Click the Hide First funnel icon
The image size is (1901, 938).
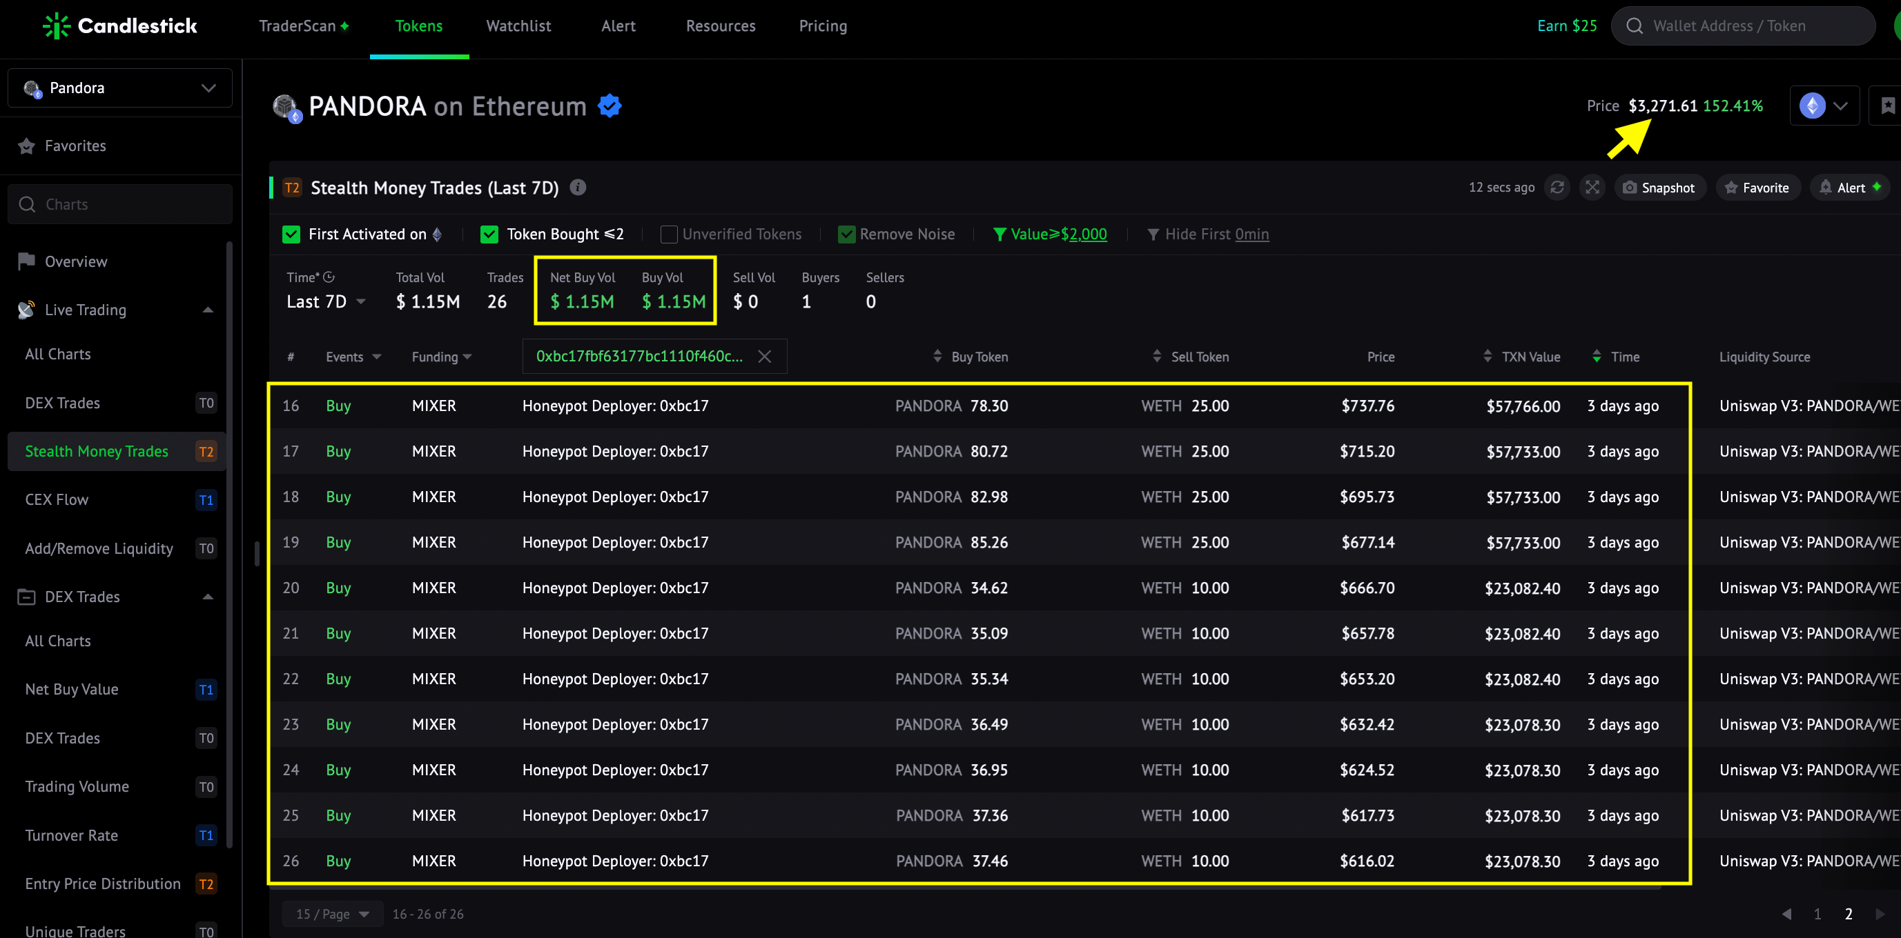pos(1153,234)
